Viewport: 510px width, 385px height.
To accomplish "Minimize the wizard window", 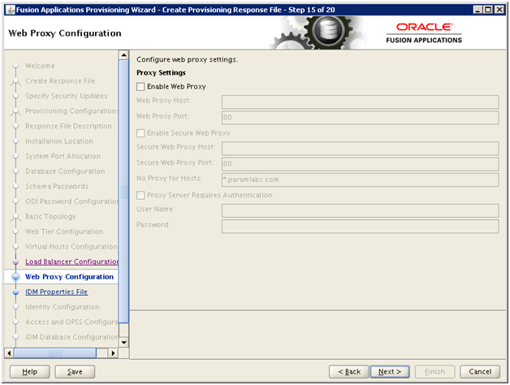I will pos(478,10).
